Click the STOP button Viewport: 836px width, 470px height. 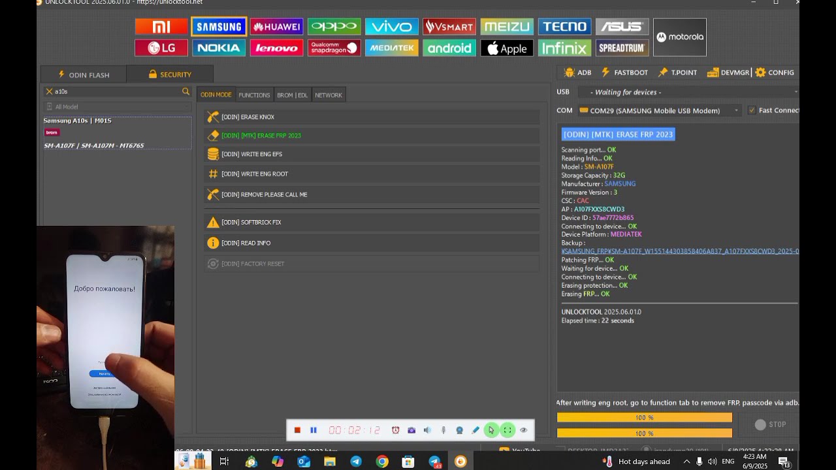pyautogui.click(x=770, y=424)
